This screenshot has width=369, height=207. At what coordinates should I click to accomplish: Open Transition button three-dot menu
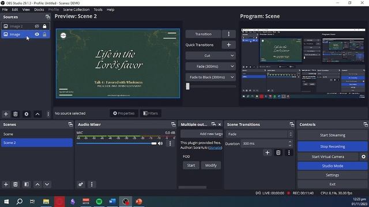(x=228, y=34)
